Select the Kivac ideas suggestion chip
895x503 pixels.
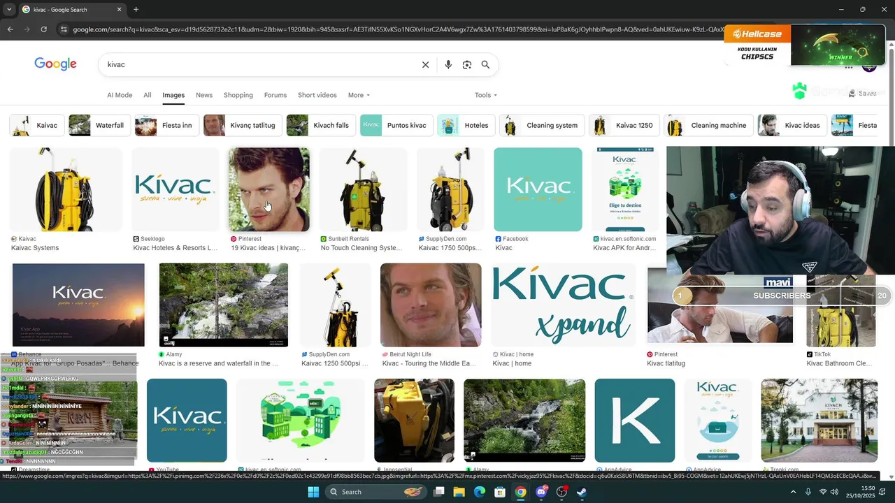[x=792, y=125]
